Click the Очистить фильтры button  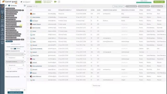pyautogui.click(x=15, y=90)
